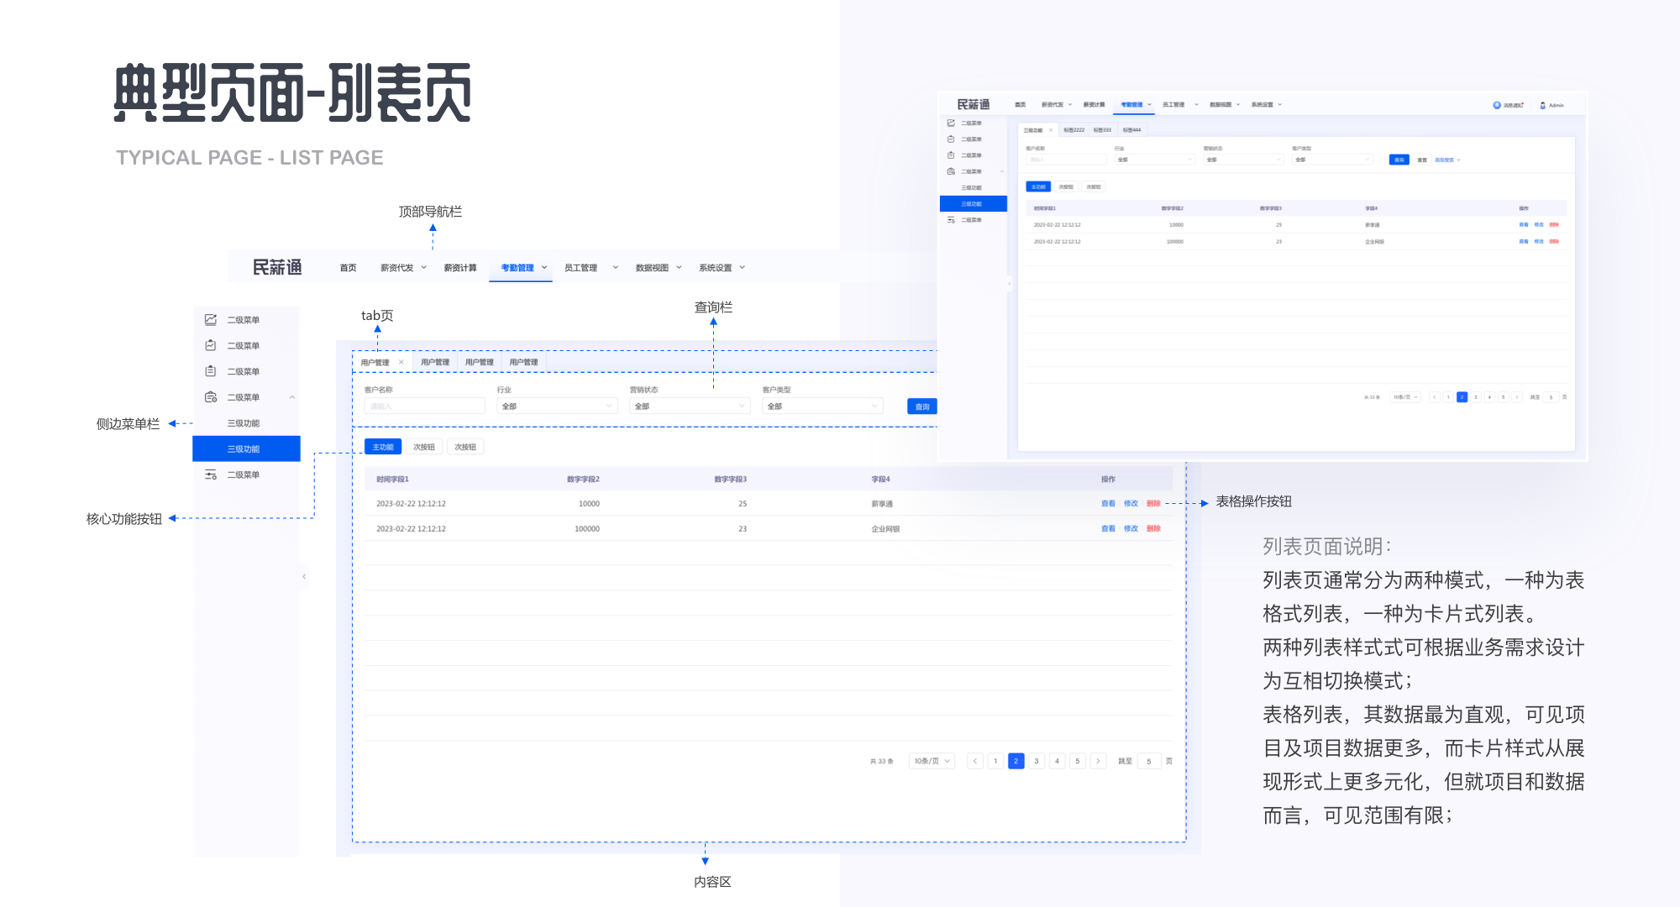Click line-chart sidebar icon in small preview window
This screenshot has width=1680, height=907.
click(x=951, y=123)
